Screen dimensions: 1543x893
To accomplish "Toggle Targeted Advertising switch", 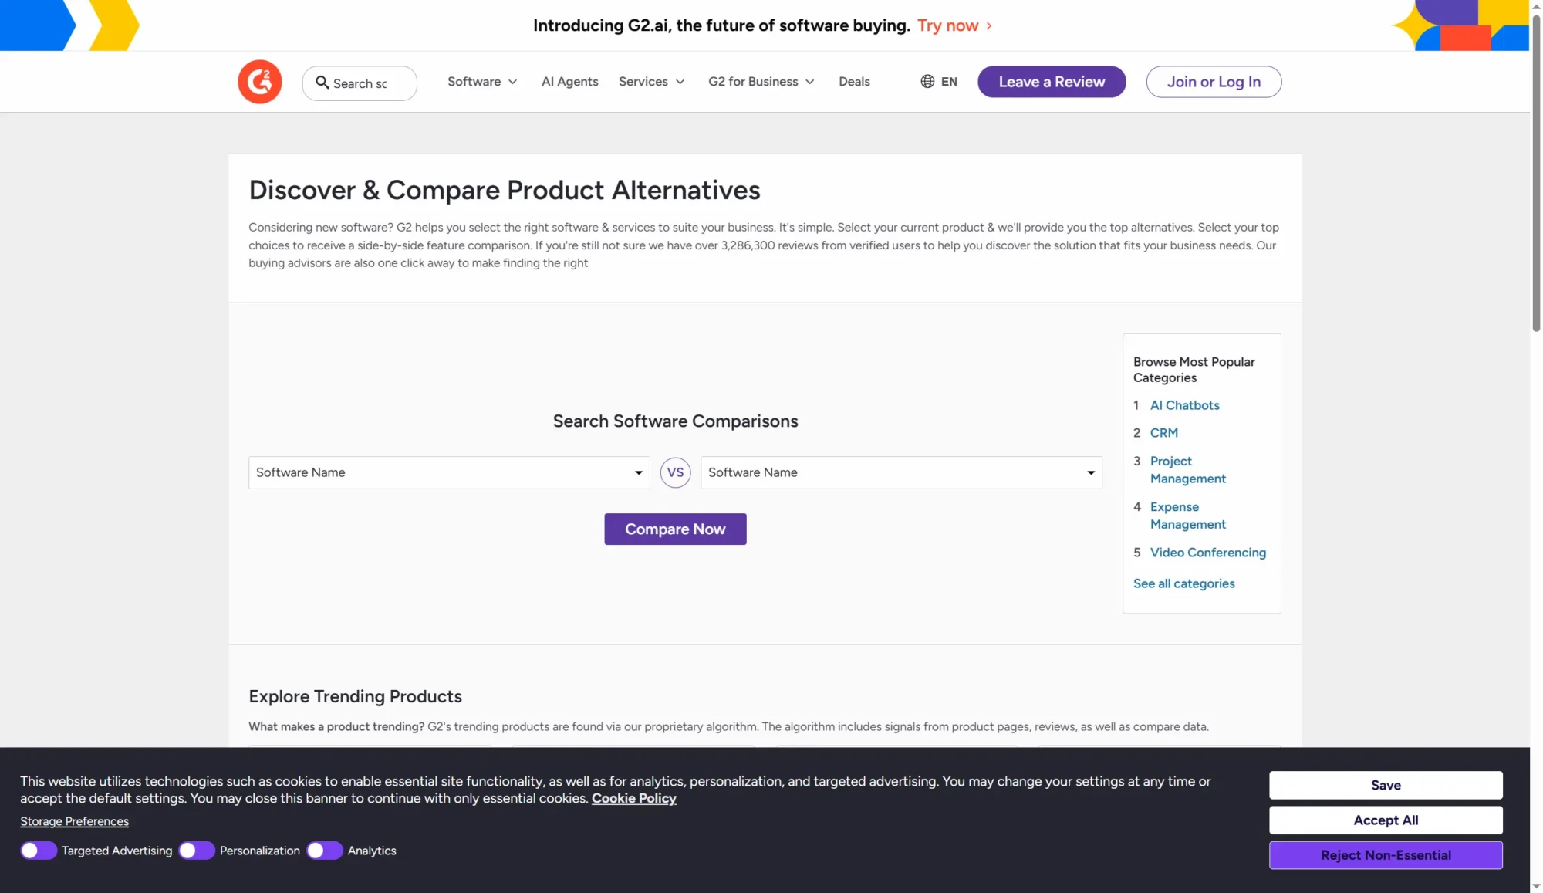I will pos(39,851).
